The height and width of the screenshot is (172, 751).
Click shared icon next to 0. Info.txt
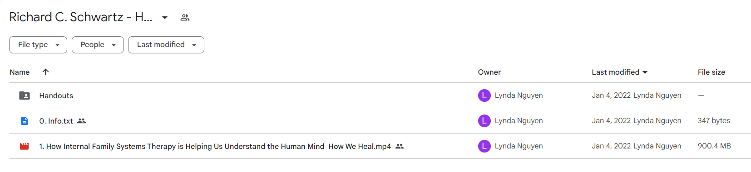81,121
